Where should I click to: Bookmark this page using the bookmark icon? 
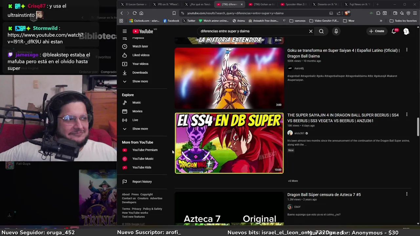(x=174, y=13)
